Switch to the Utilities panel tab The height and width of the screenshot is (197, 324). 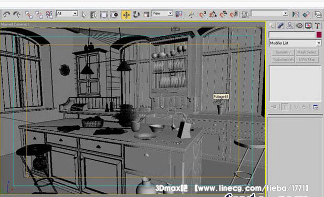[x=317, y=26]
